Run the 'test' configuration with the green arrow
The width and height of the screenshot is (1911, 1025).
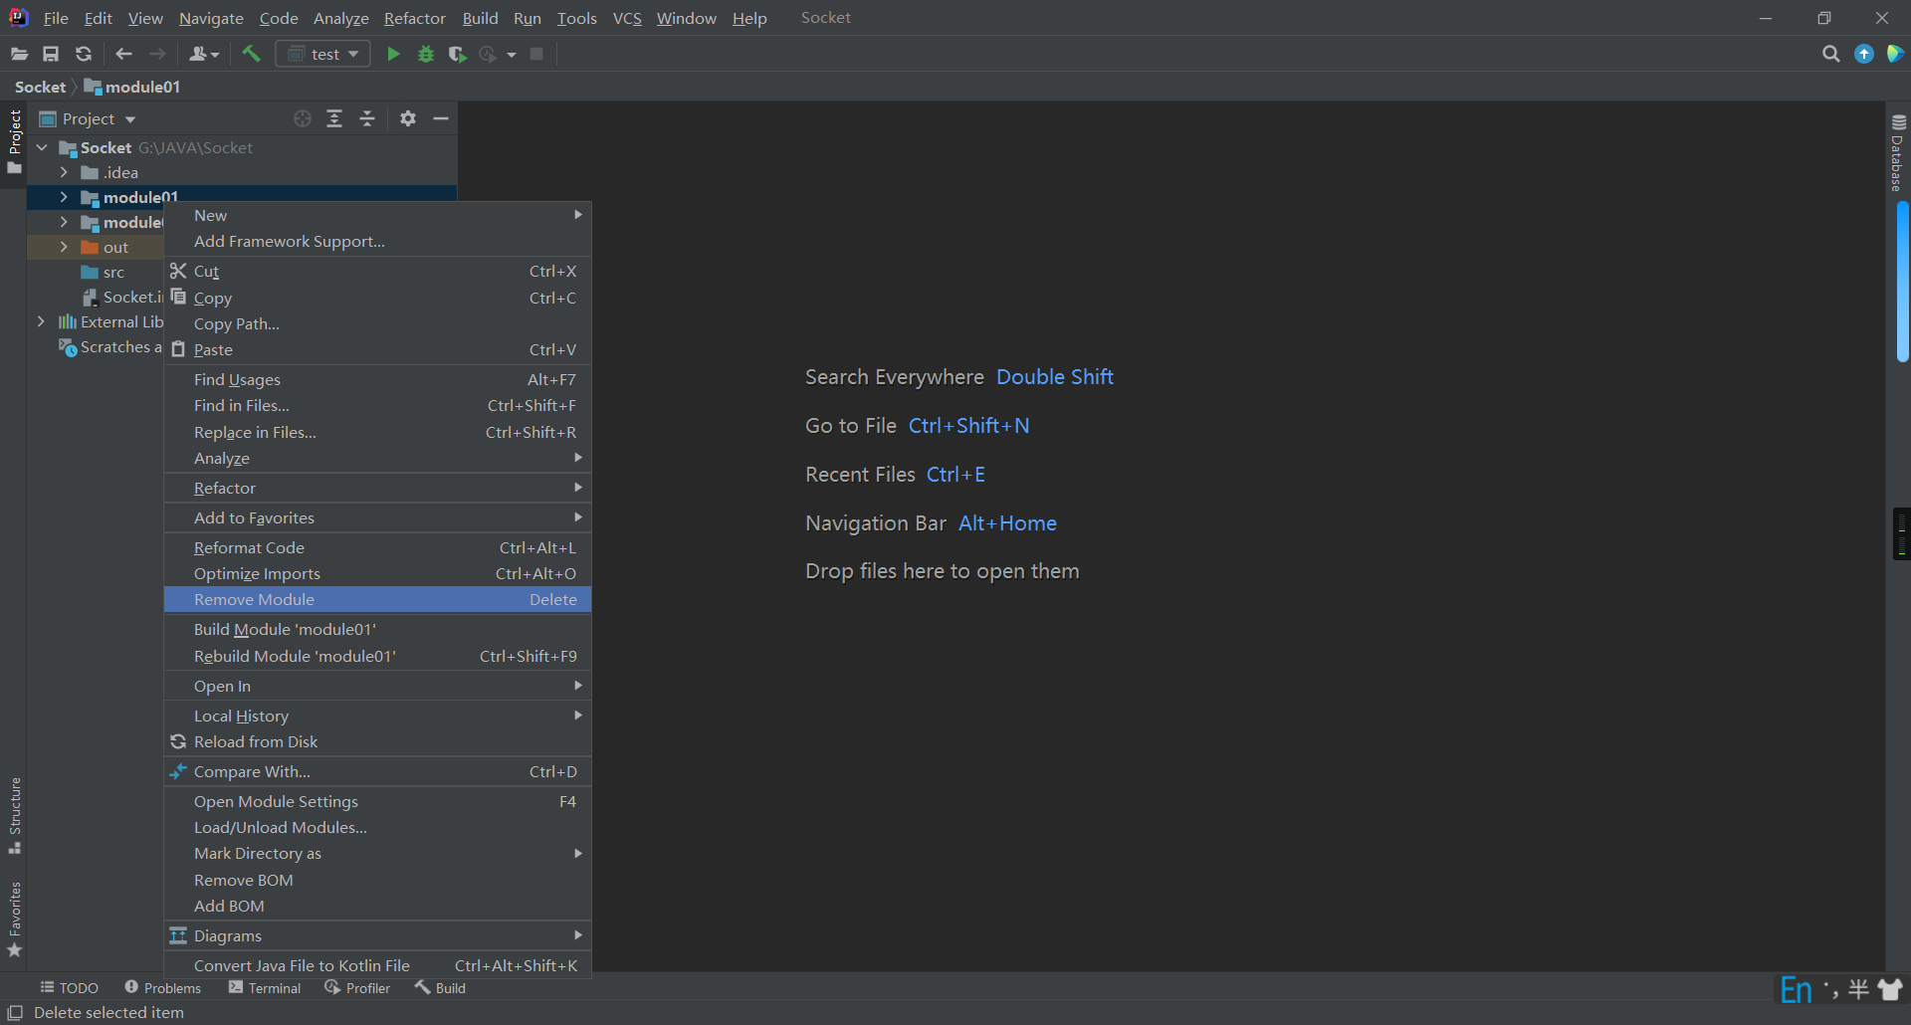pyautogui.click(x=393, y=54)
